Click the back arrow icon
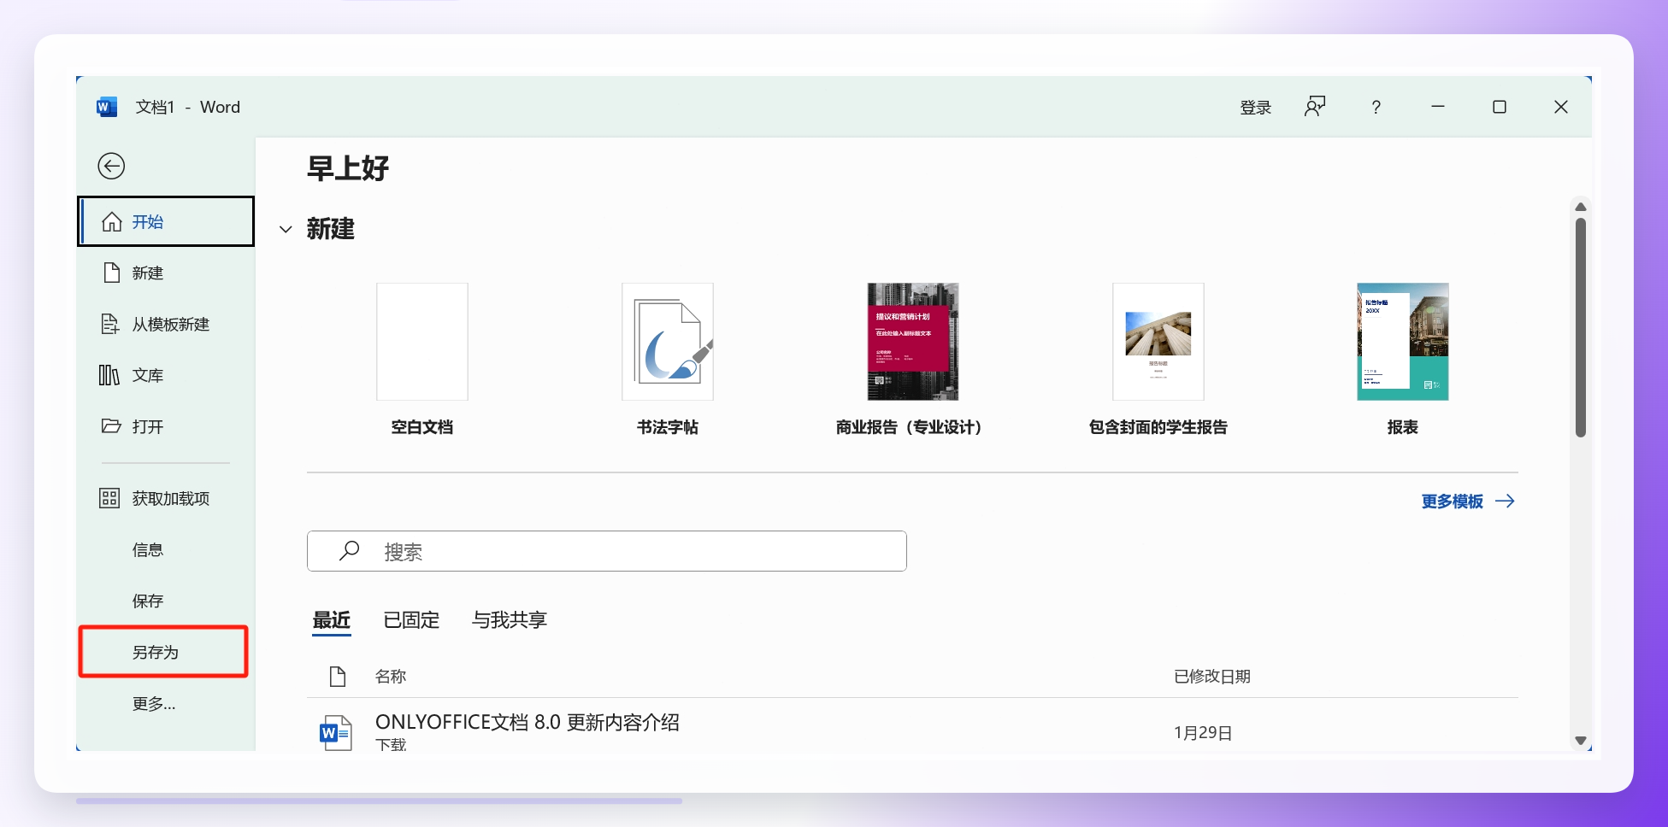Screen dimensions: 1668x827 click(x=111, y=166)
